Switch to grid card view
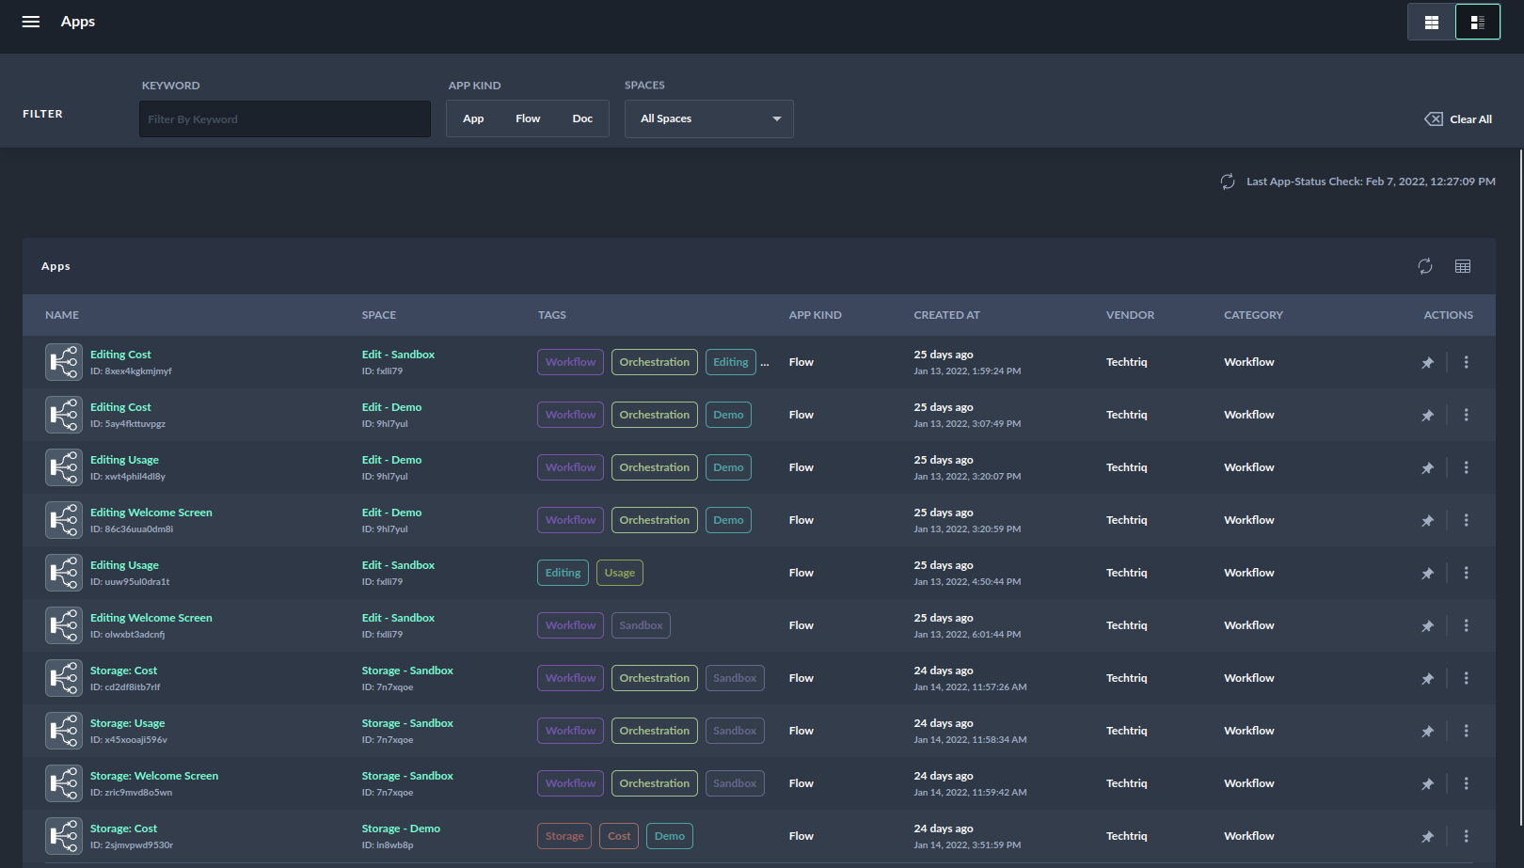Screen dimensions: 1524x868 (1431, 23)
